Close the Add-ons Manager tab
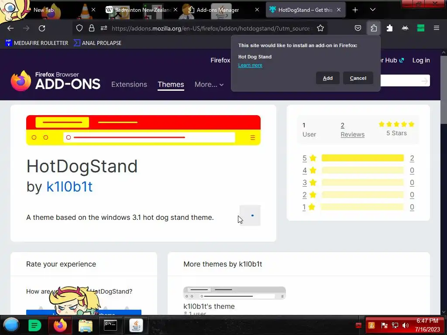 tap(257, 10)
